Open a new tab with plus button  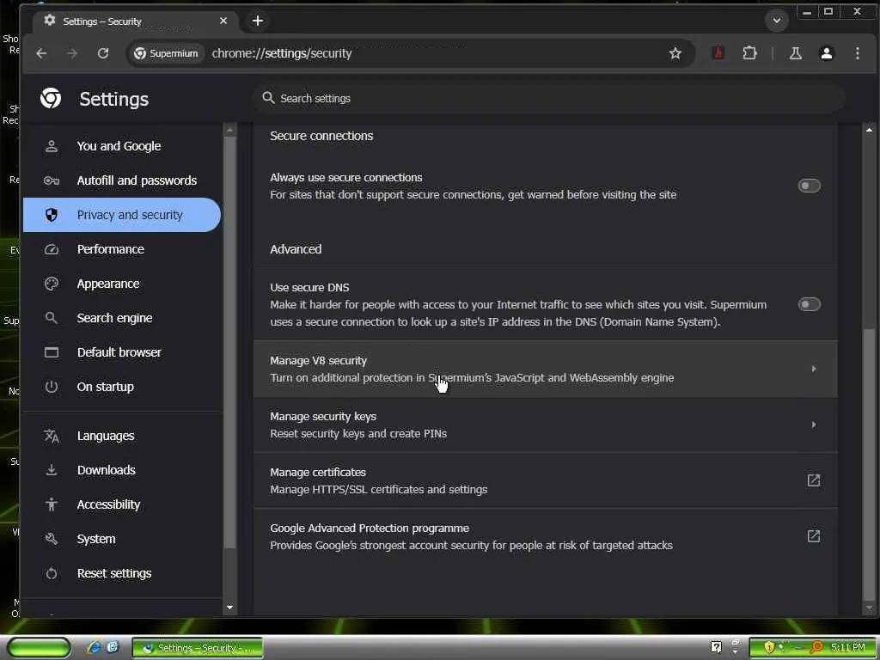point(258,21)
